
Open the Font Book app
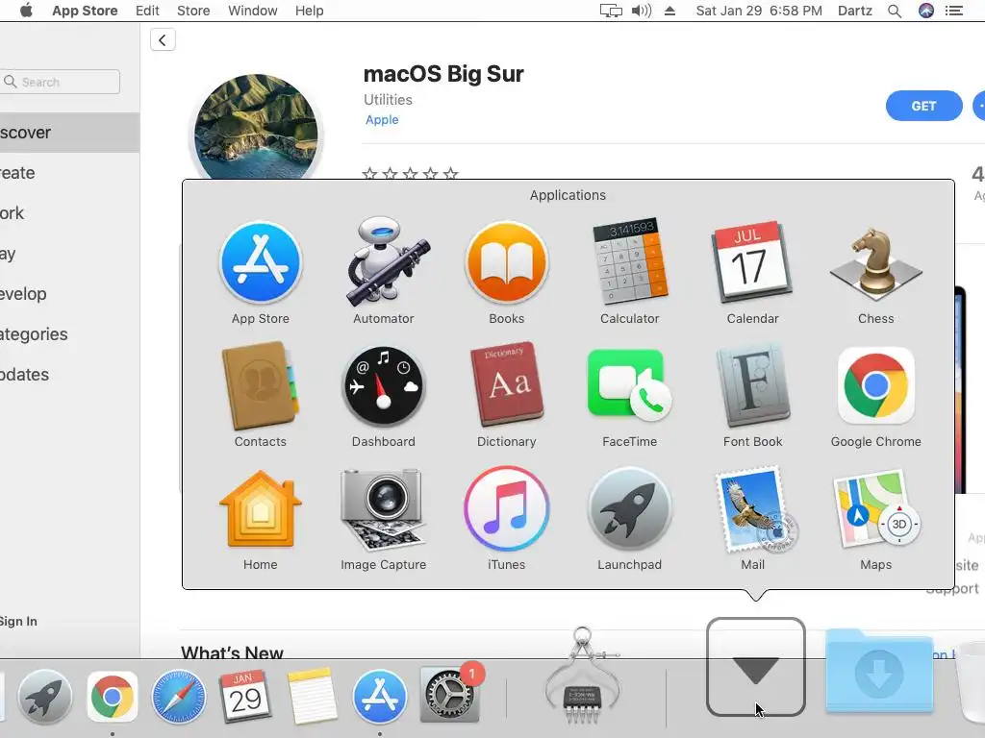click(x=752, y=385)
